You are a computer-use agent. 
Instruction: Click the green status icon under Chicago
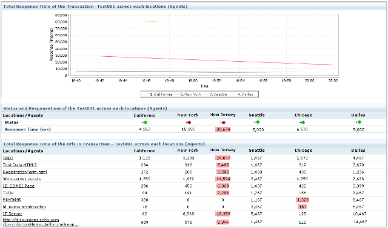click(303, 122)
